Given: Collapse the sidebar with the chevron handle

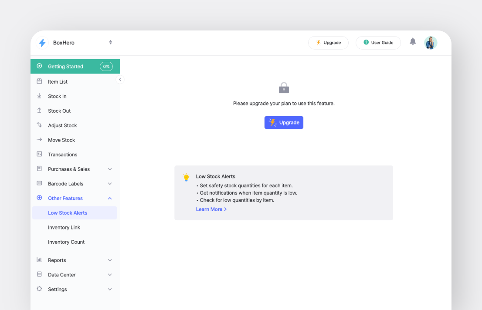Looking at the screenshot, I should click(120, 79).
